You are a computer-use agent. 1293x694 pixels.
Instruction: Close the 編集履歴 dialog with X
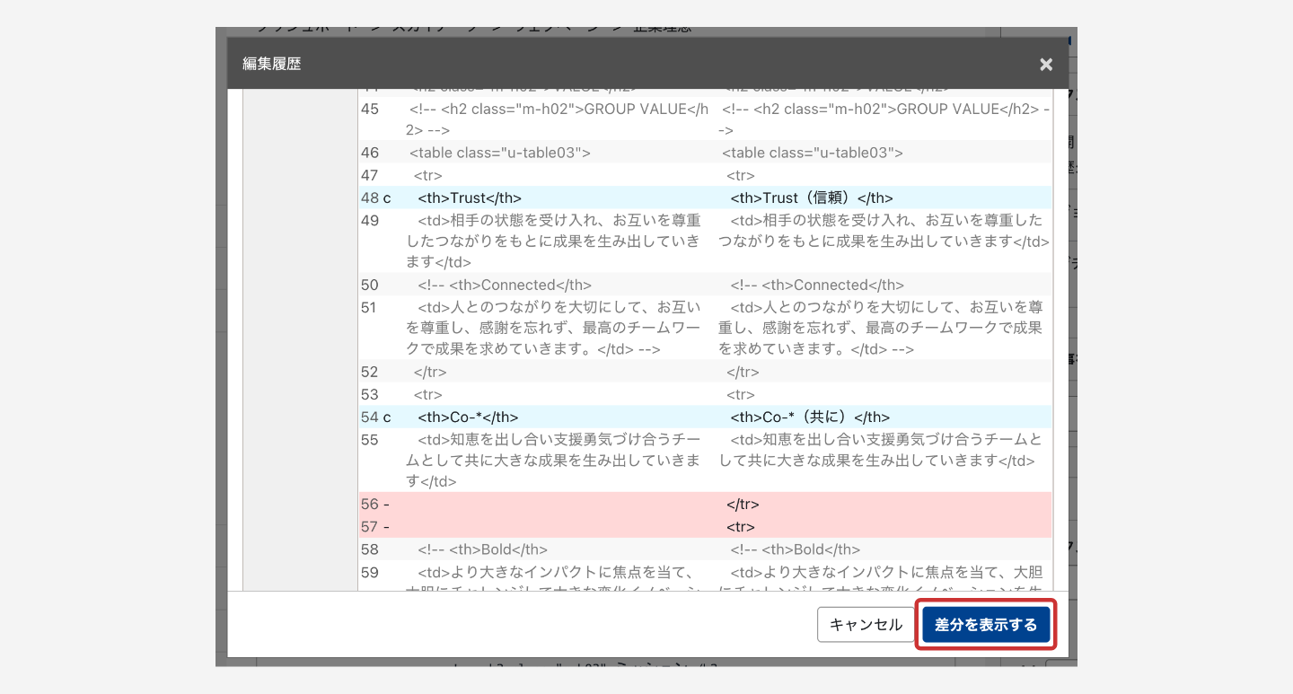click(x=1046, y=65)
